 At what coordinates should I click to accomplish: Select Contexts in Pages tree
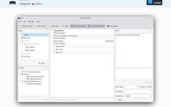coord(27,53)
